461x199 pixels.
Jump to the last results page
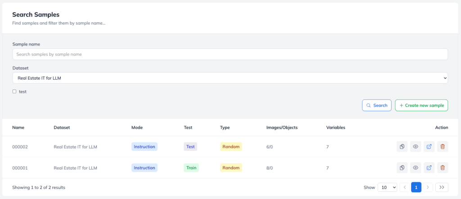(x=442, y=187)
